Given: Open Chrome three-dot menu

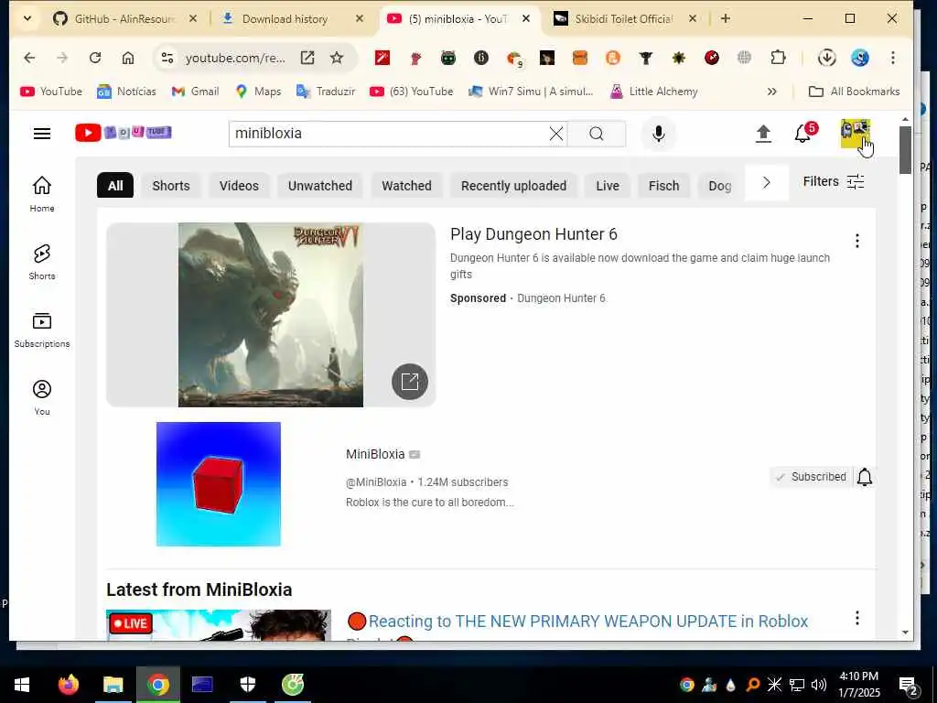Looking at the screenshot, I should click(x=893, y=58).
